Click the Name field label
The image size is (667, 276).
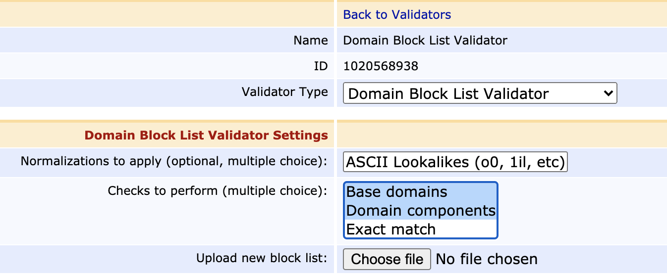pyautogui.click(x=310, y=41)
